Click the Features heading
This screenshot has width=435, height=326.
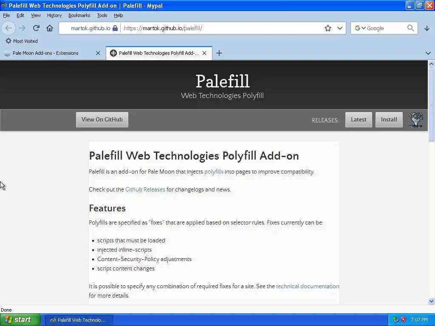click(107, 208)
